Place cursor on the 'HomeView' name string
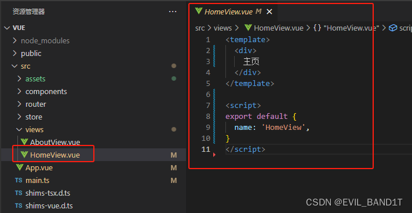 coord(283,128)
